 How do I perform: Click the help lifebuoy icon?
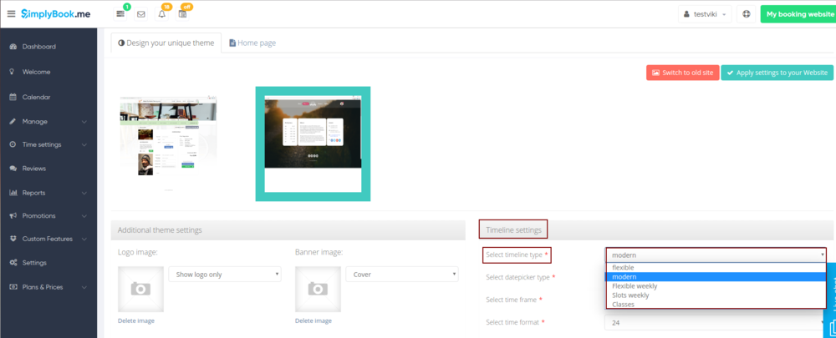746,14
